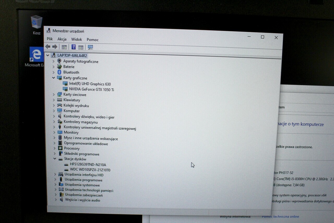The height and width of the screenshot is (223, 334).
Task: Click the show/hide console tree toolbar icon
Action: click(x=64, y=47)
